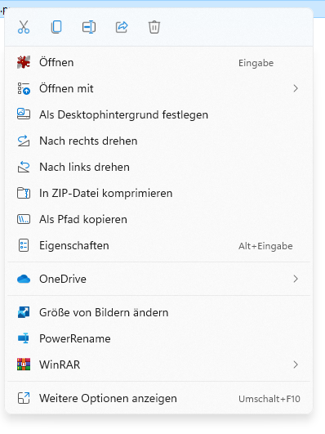Select Nach links drehen
Image resolution: width=325 pixels, height=434 pixels.
[x=158, y=167]
